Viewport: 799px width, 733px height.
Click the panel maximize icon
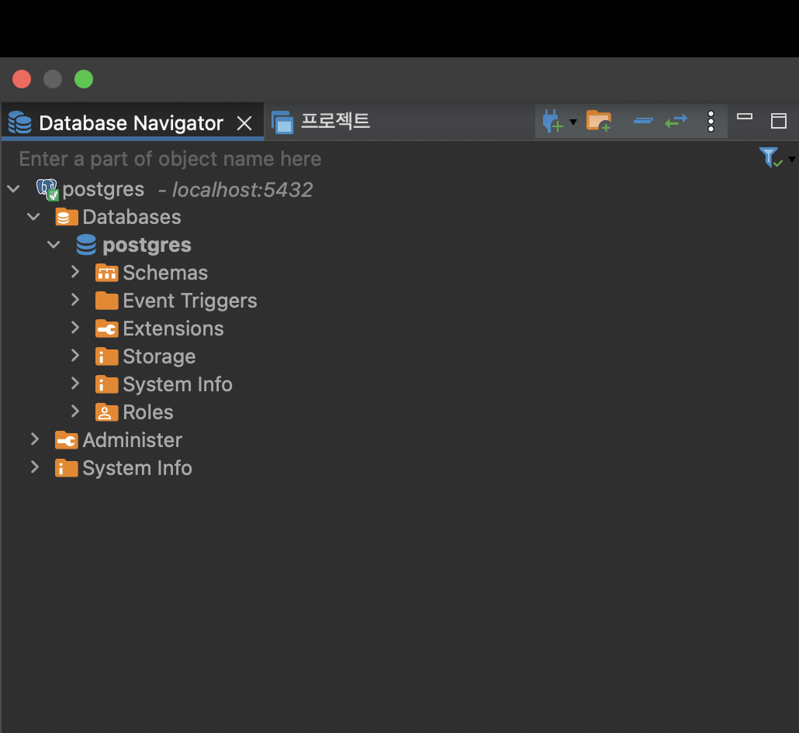pos(779,121)
